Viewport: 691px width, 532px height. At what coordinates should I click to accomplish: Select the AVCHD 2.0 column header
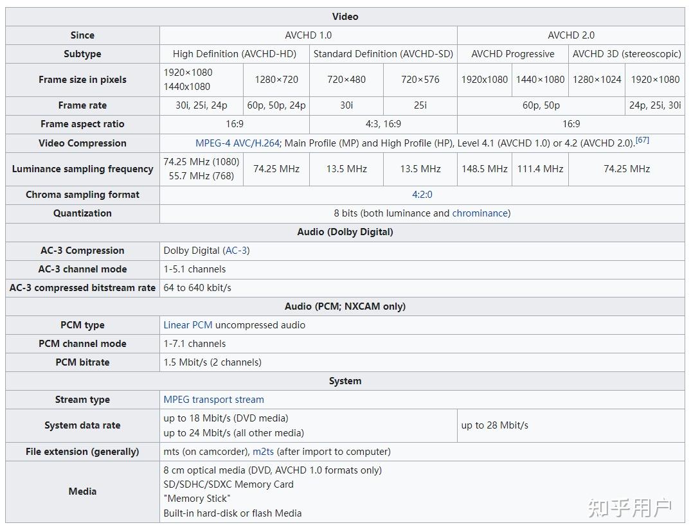571,35
